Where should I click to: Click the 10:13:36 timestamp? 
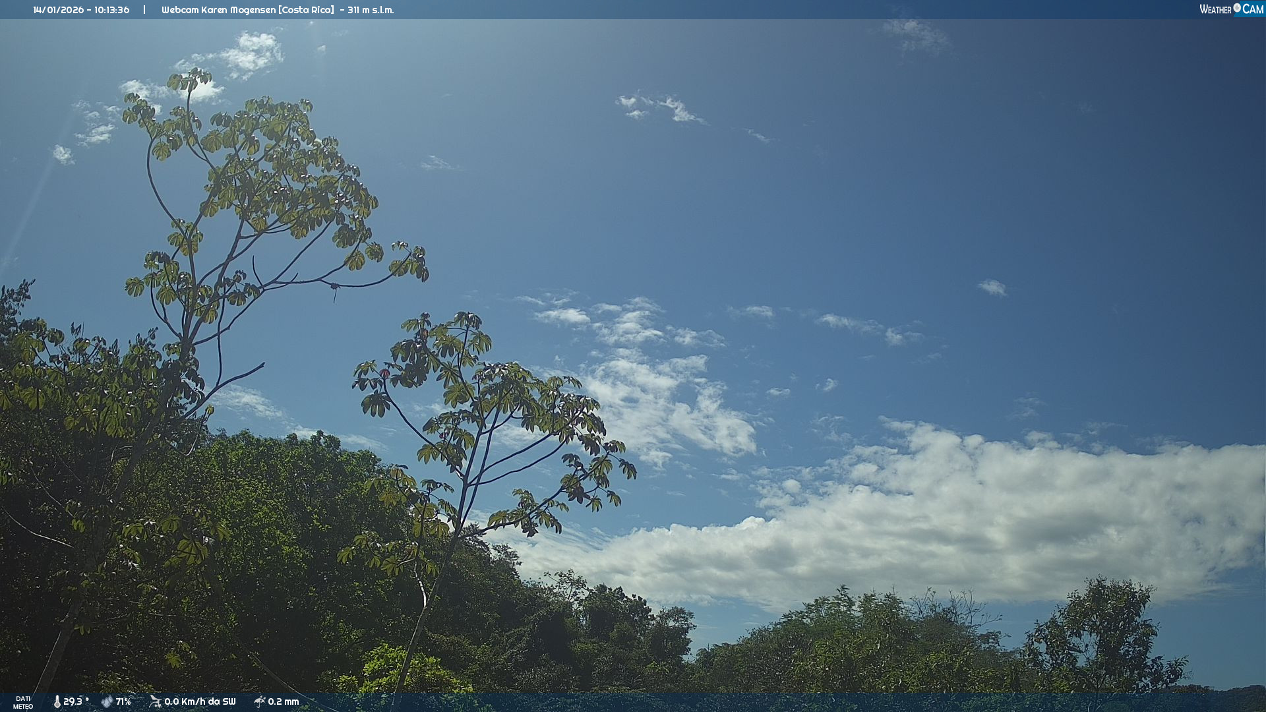click(111, 10)
